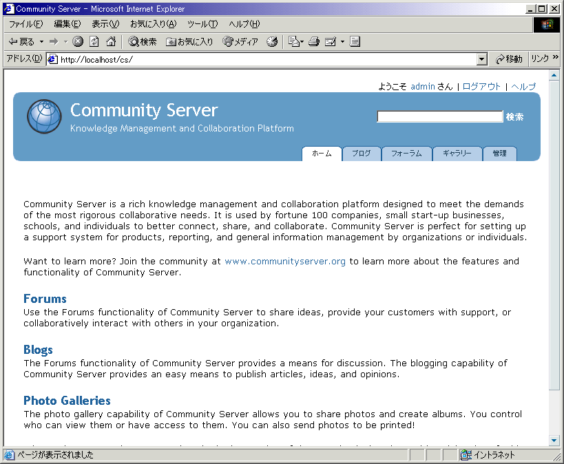Viewport: 564px width, 464px height.
Task: Open the 管理 tab
Action: 500,154
